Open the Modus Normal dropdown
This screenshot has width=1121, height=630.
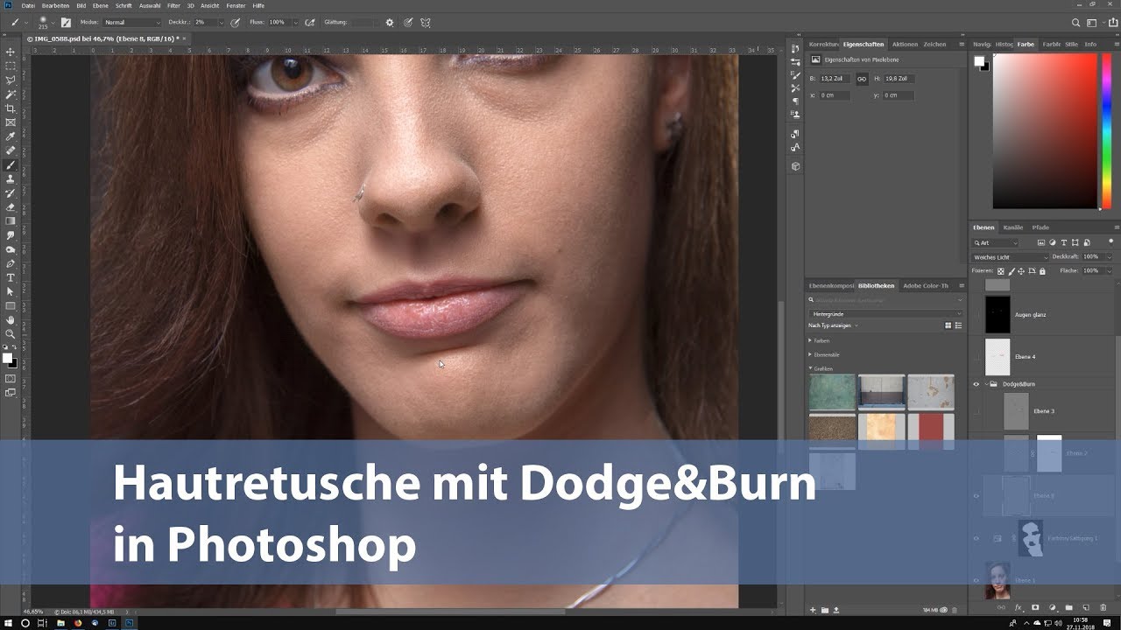point(132,22)
